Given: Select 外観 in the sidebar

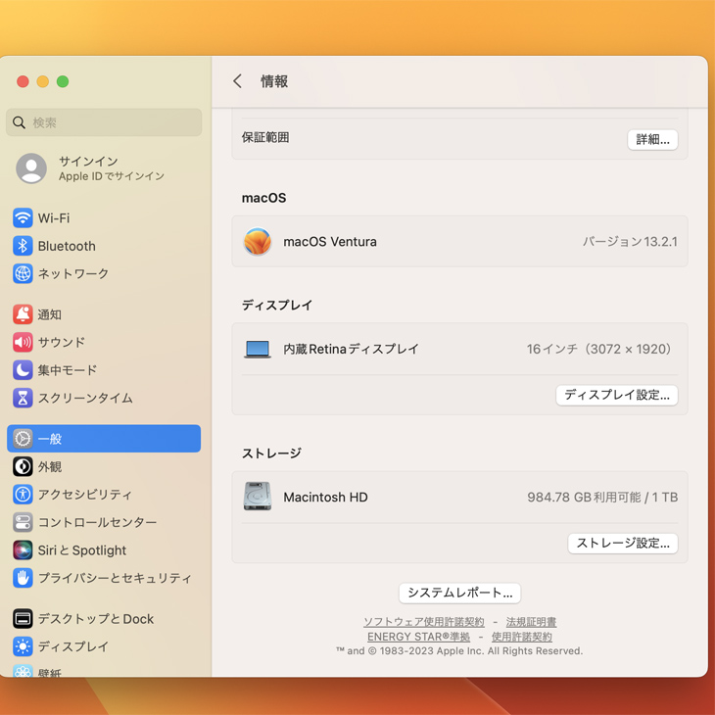Looking at the screenshot, I should [50, 467].
